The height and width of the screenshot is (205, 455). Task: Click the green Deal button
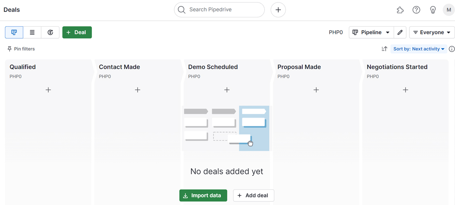[77, 32]
